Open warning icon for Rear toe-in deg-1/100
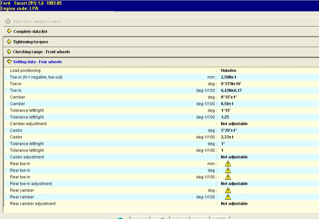Image resolution: width=319 pixels, height=219 pixels. pyautogui.click(x=228, y=177)
